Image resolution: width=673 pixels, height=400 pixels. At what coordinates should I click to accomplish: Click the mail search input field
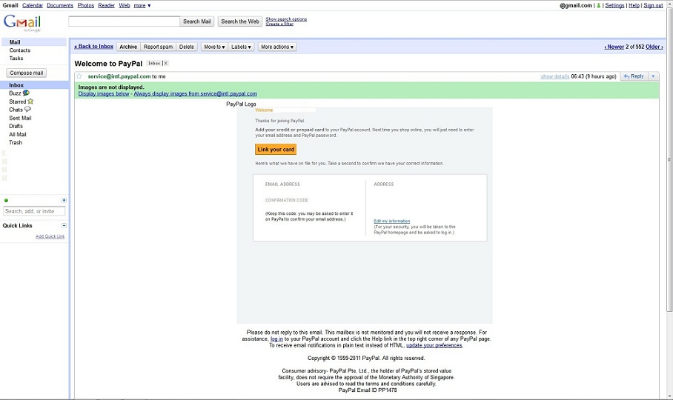pos(124,21)
